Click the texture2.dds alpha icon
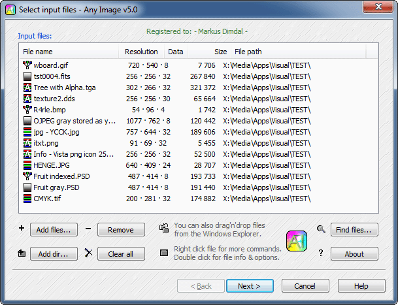 pyautogui.click(x=27, y=99)
